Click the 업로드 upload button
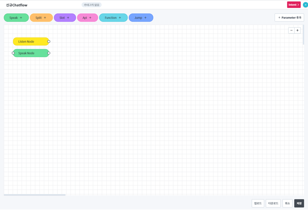 click(x=258, y=203)
